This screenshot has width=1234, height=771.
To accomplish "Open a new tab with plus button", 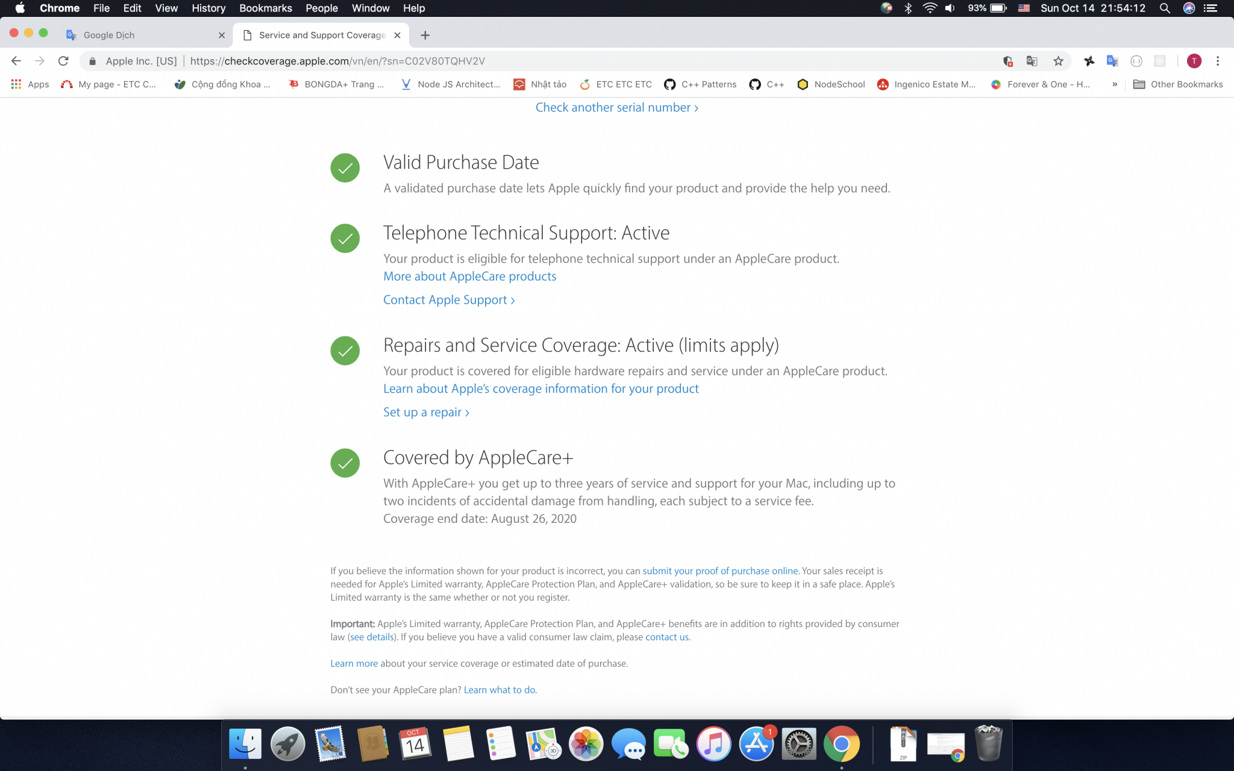I will [x=425, y=35].
